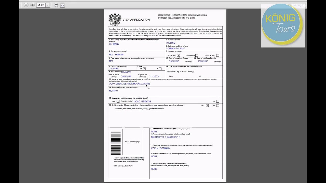The height and width of the screenshot is (183, 326).
Task: Click the form reference number header line
Action: tap(183, 15)
